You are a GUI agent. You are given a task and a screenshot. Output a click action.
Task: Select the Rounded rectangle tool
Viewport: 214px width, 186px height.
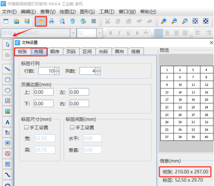click(8, 80)
